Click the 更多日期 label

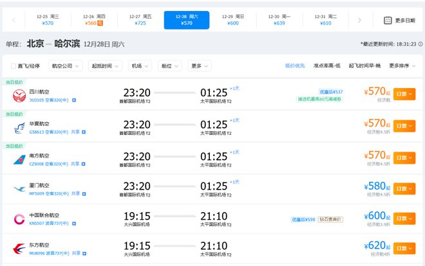tap(405, 21)
